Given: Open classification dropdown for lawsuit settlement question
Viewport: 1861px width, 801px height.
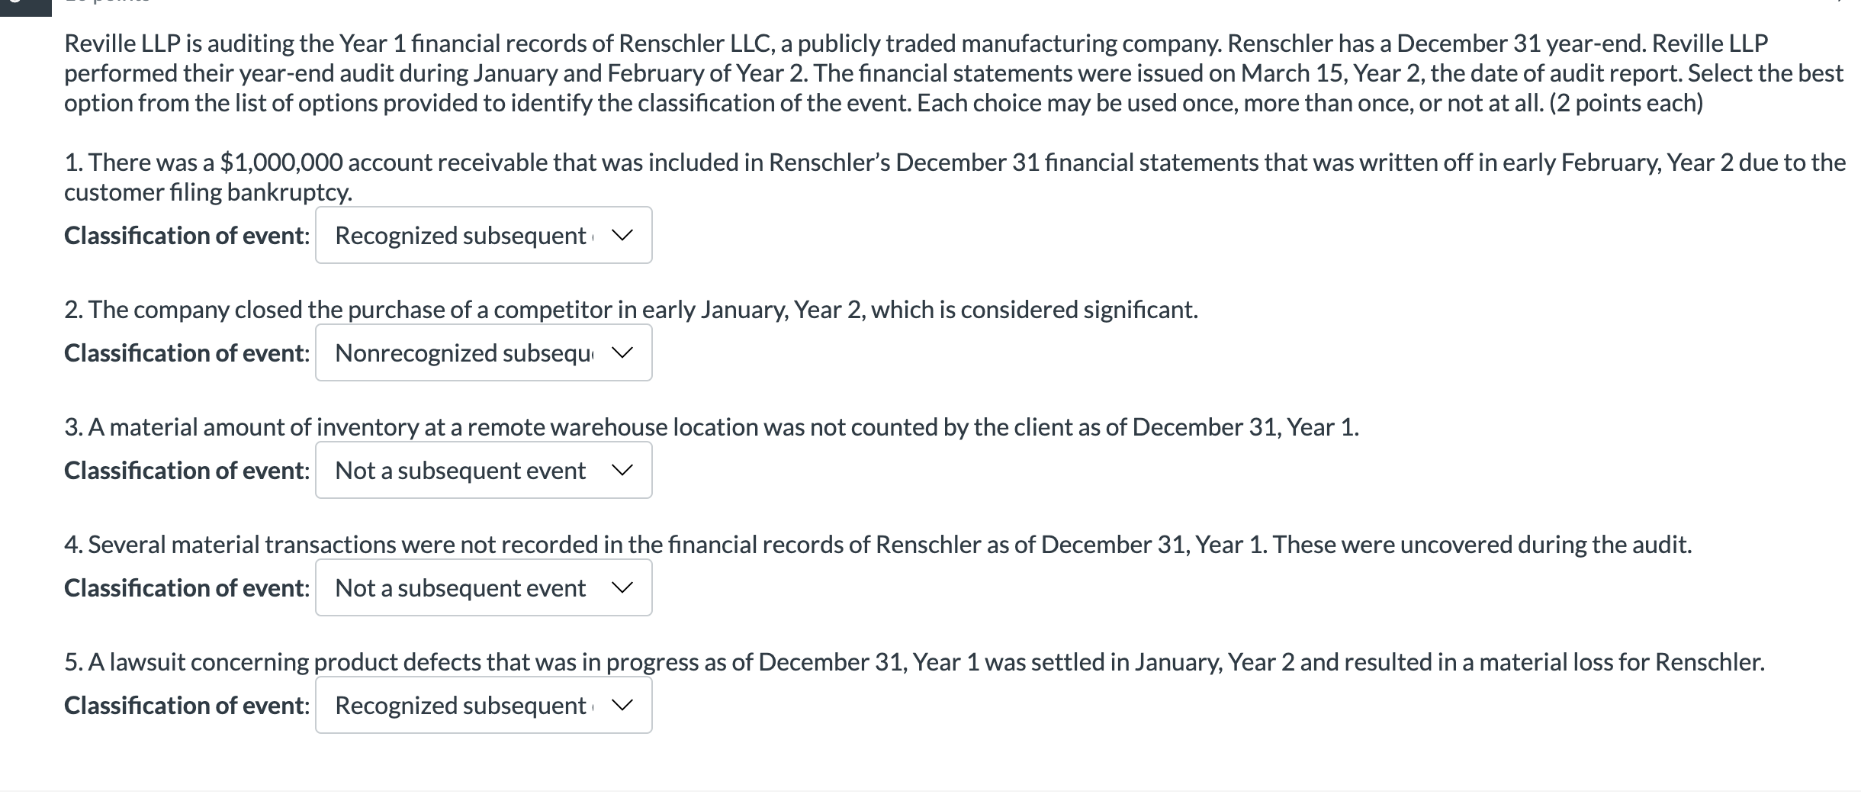Looking at the screenshot, I should pyautogui.click(x=484, y=705).
